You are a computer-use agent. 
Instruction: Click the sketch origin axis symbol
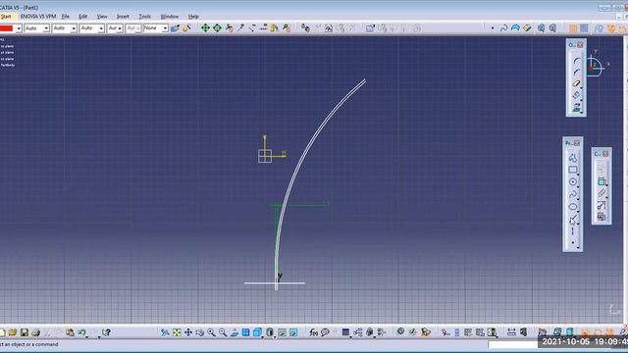click(x=265, y=156)
